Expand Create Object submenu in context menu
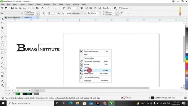Screen dimensions: 188x106 pos(95,58)
